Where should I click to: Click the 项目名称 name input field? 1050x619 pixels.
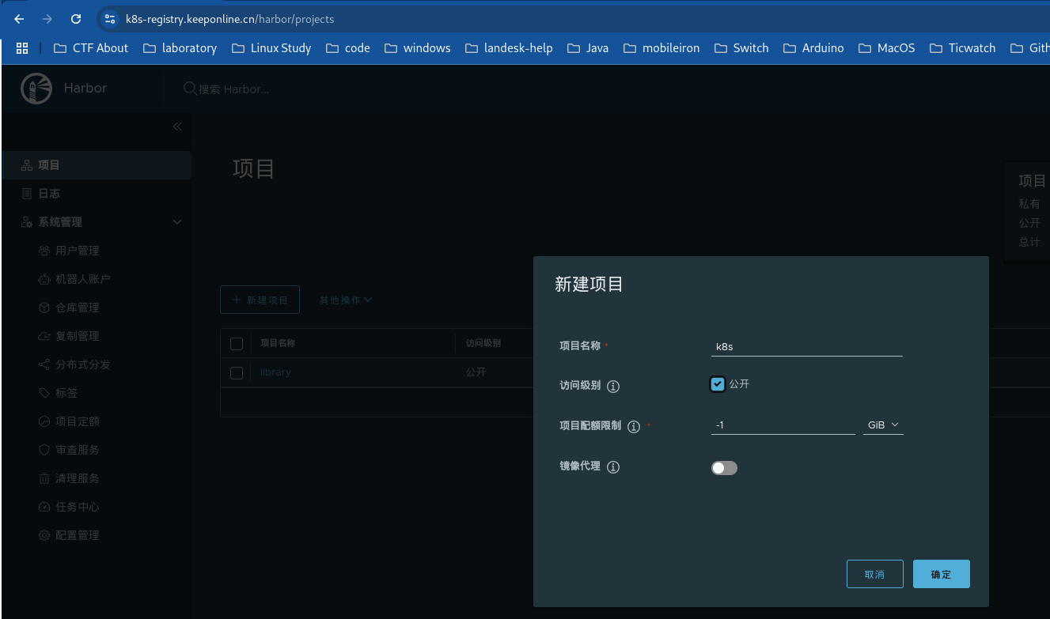point(806,345)
